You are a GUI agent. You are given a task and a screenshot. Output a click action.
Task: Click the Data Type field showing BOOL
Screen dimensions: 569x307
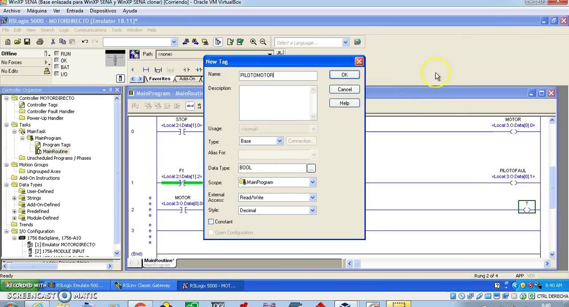coord(272,168)
